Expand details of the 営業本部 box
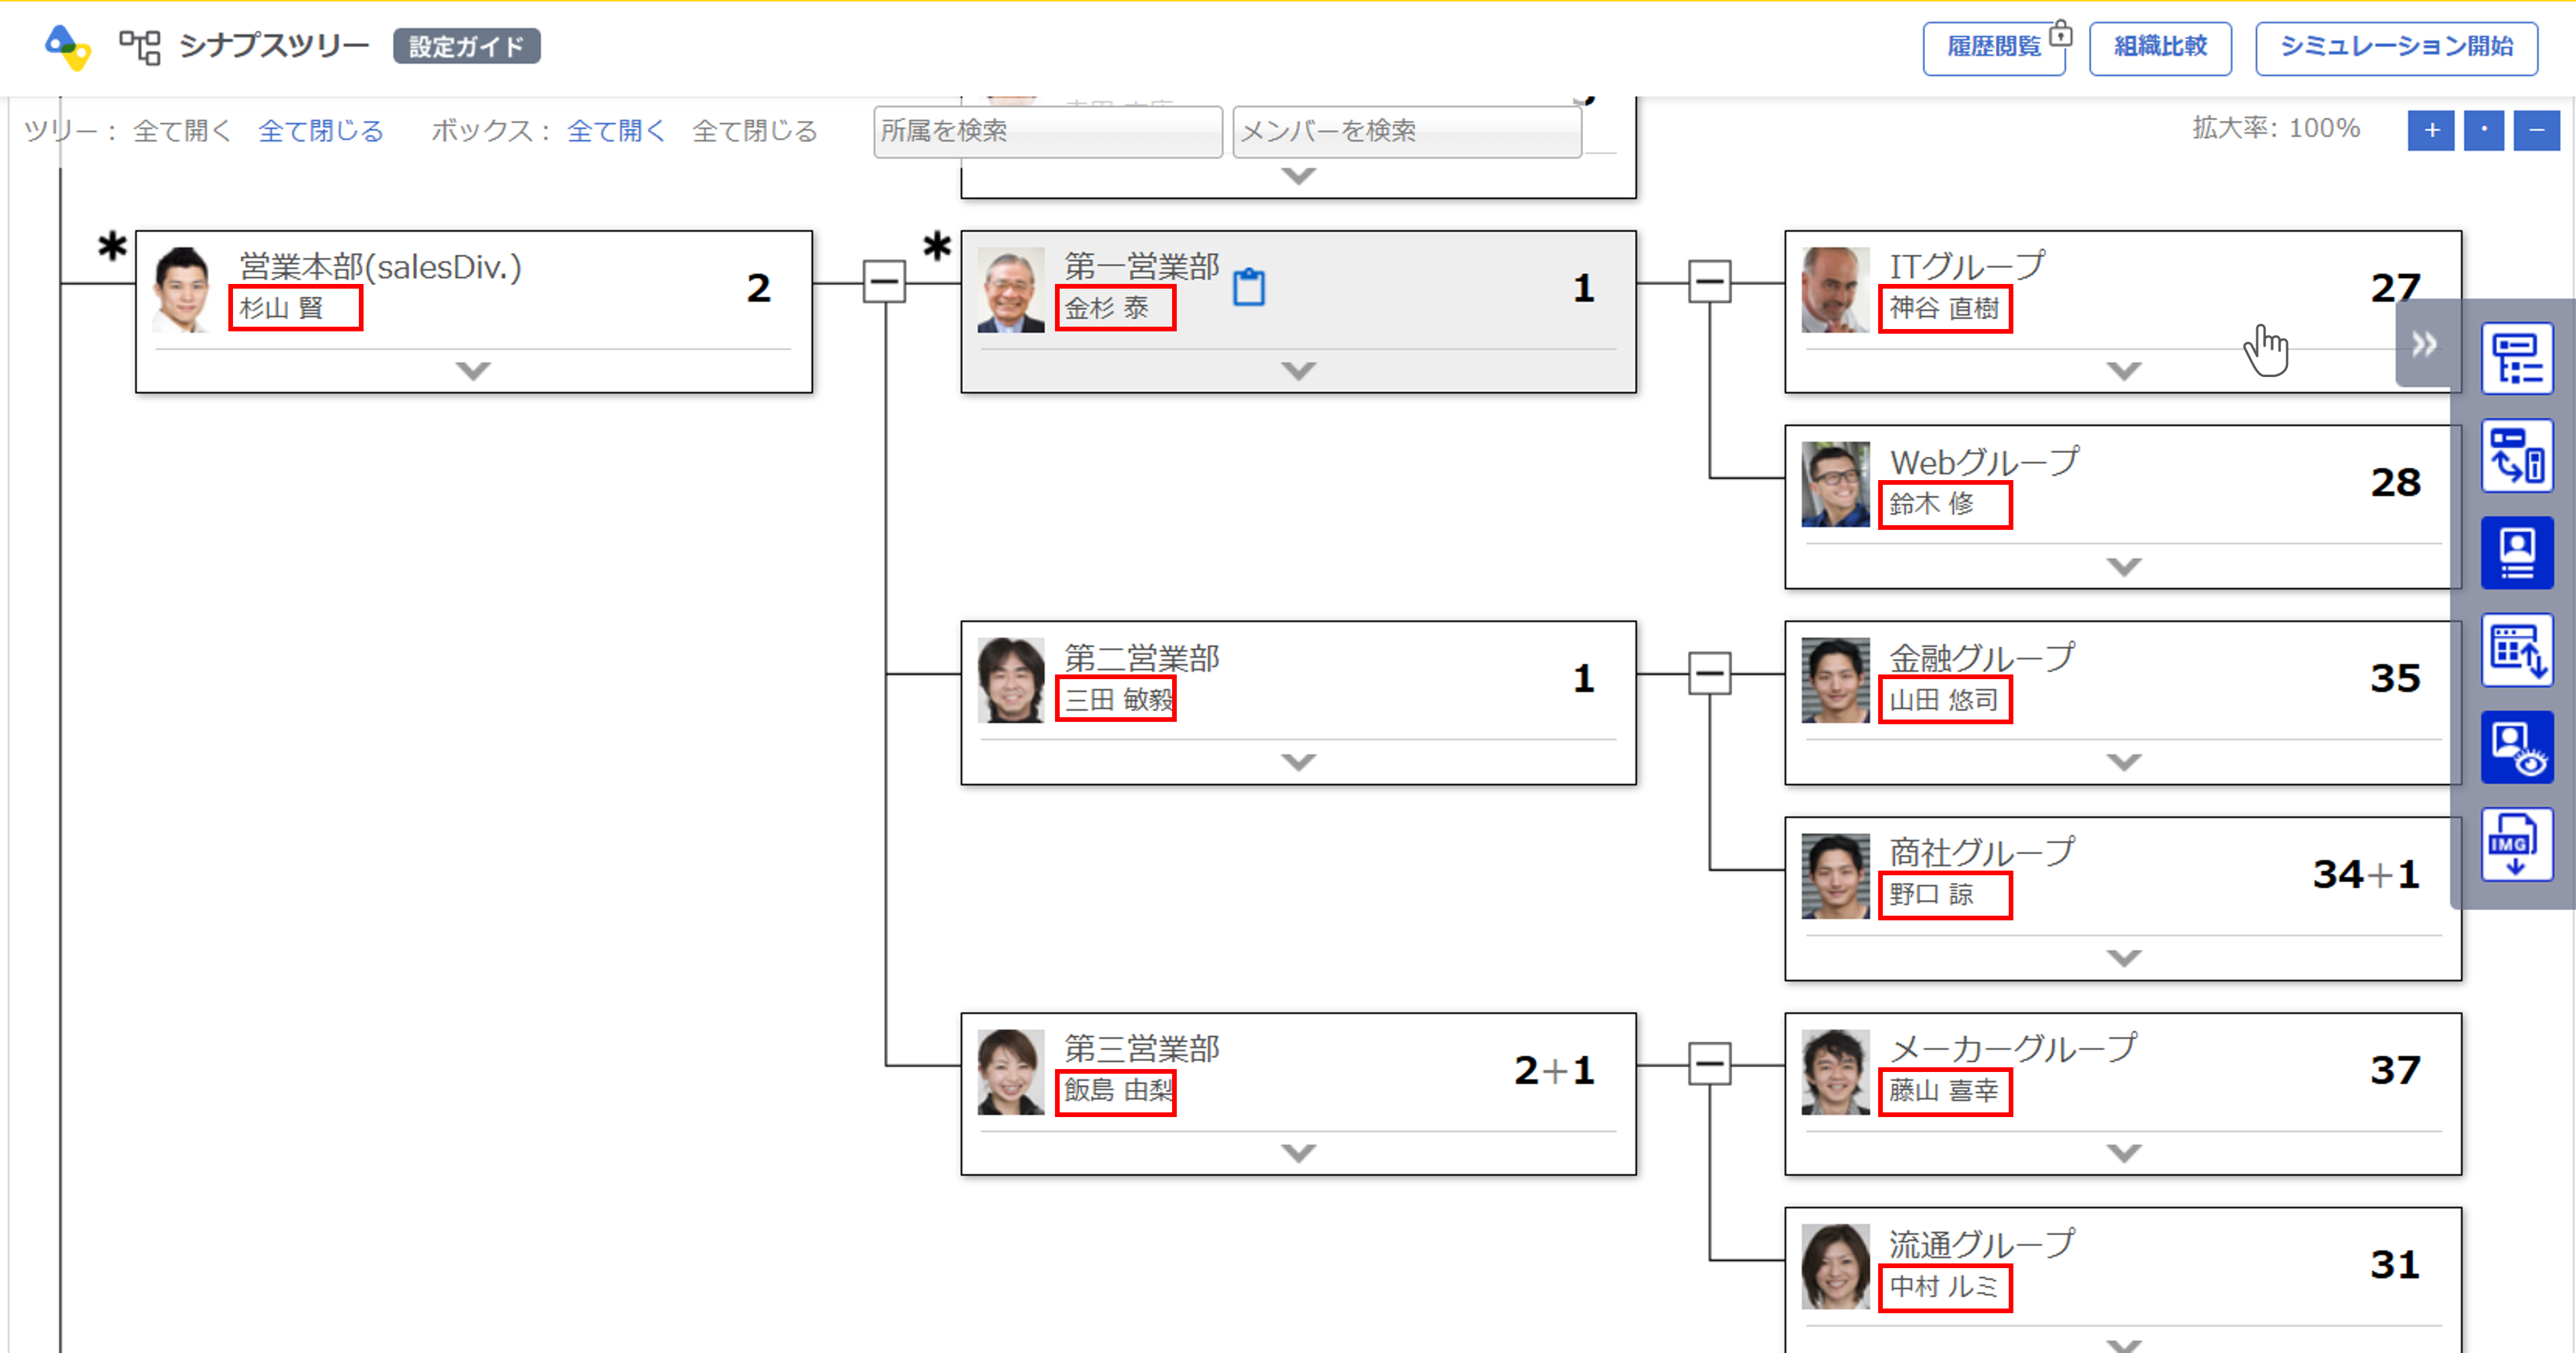The height and width of the screenshot is (1353, 2576). (472, 371)
